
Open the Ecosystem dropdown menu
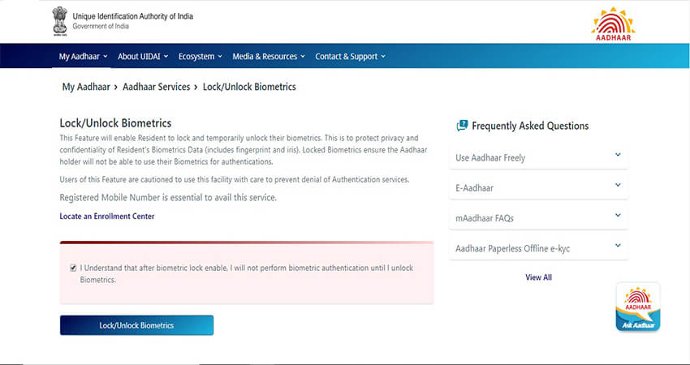(201, 57)
